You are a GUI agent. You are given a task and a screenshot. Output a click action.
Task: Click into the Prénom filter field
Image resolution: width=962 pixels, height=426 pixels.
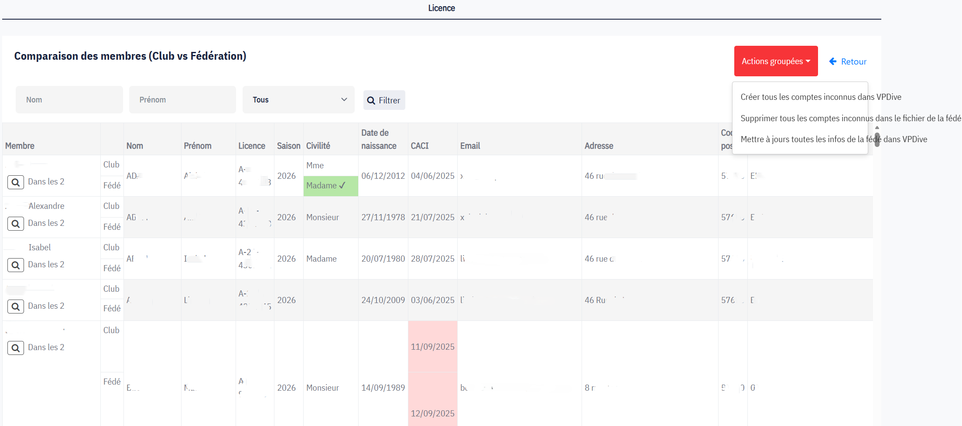(x=182, y=100)
